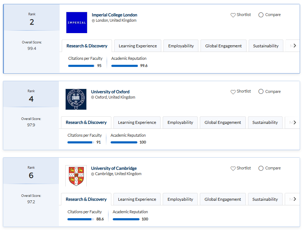Click location pin icon next to Cambridge

tap(93, 174)
